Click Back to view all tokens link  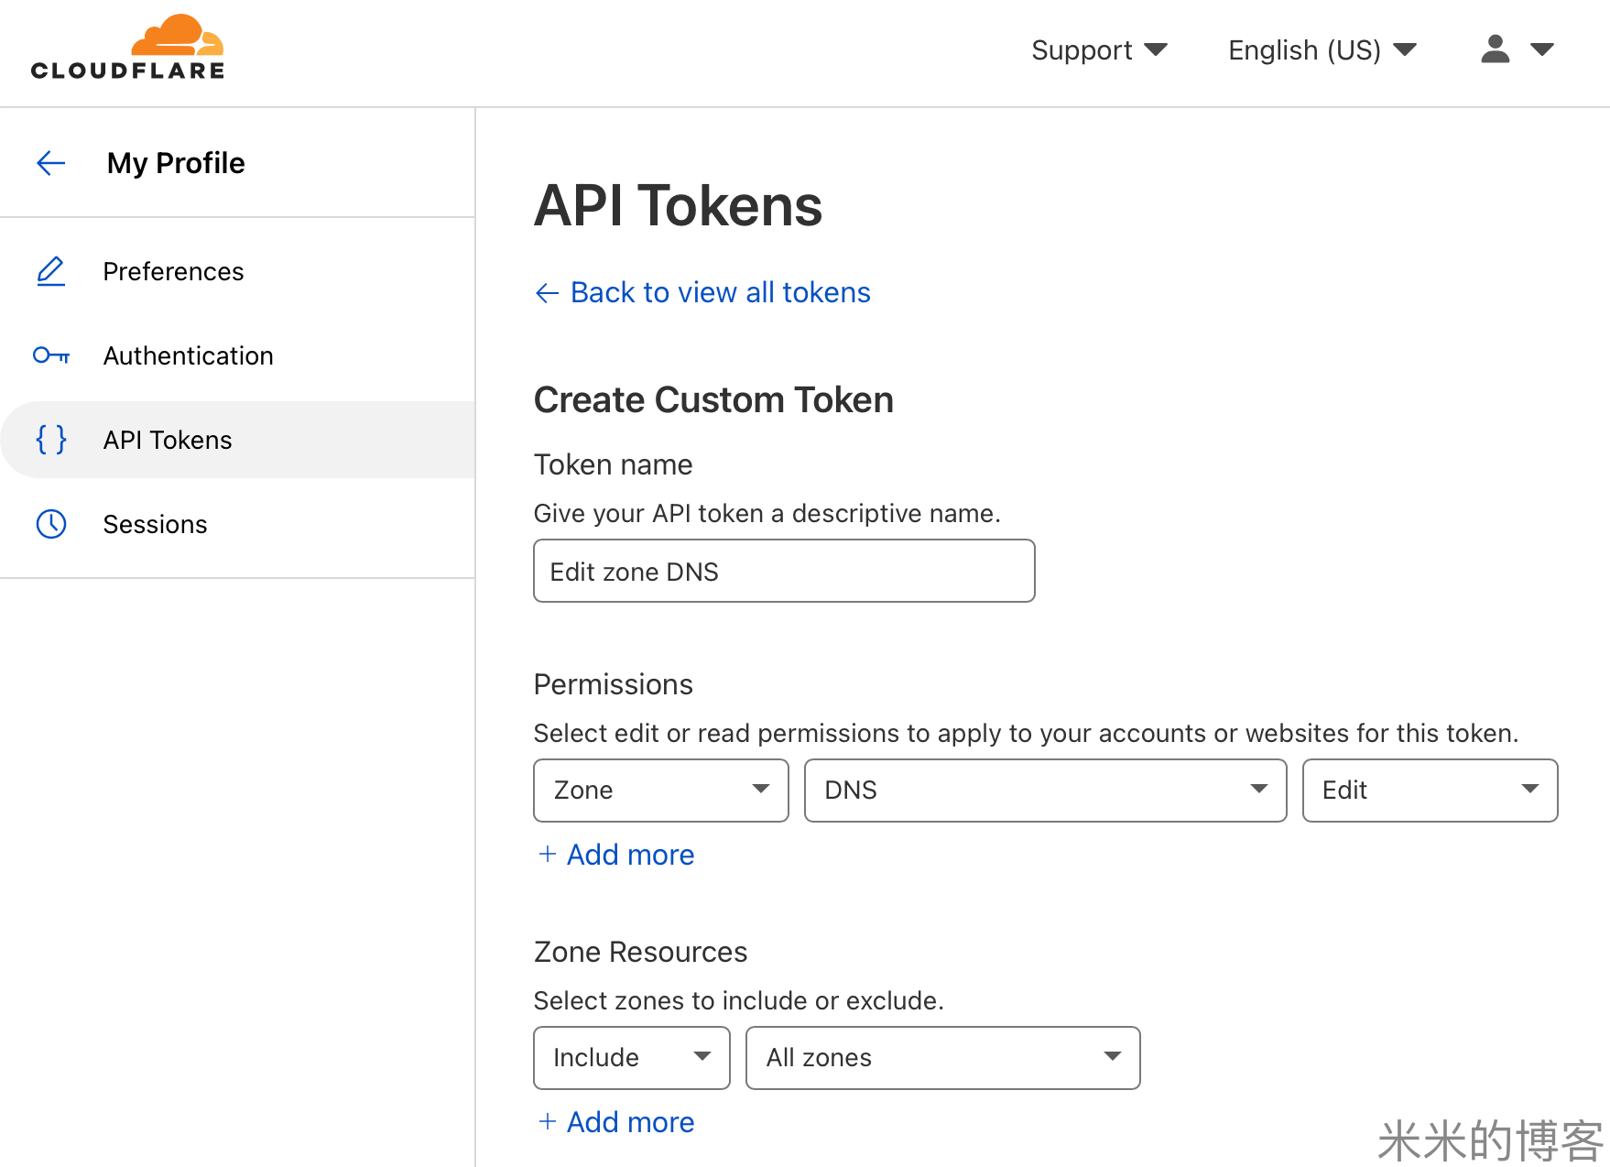[x=720, y=292]
